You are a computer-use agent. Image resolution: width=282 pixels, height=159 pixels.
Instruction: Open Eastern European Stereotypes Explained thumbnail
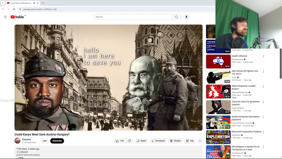click(219, 122)
